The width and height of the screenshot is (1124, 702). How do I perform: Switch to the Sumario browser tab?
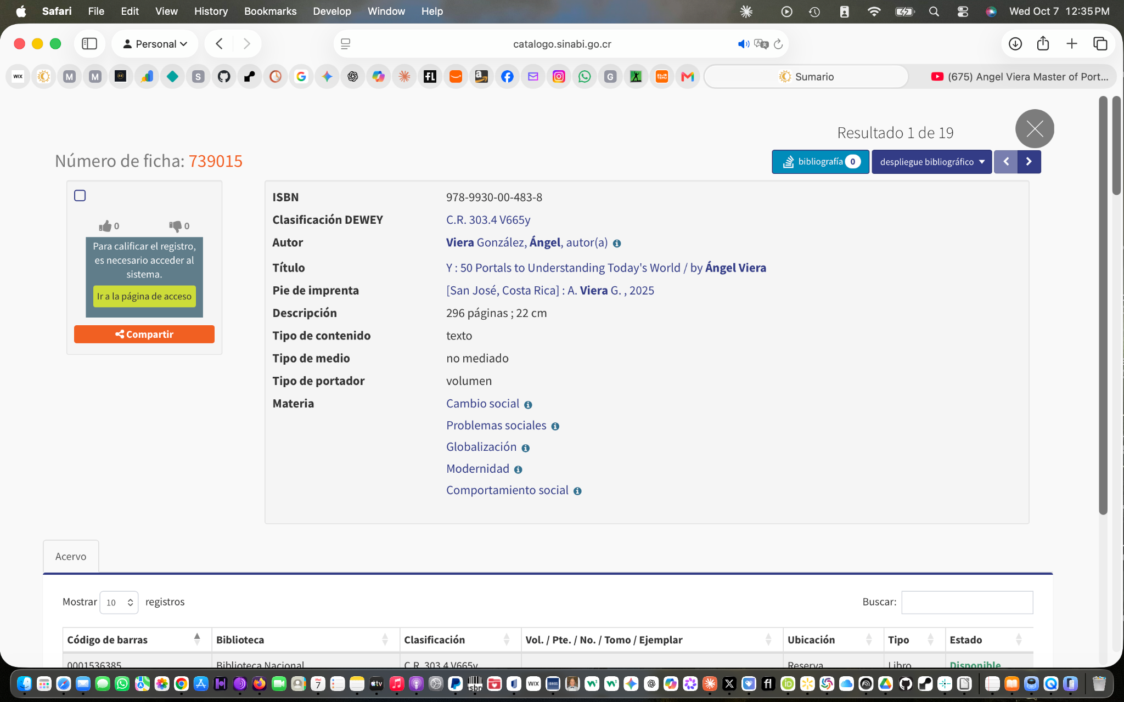[806, 77]
